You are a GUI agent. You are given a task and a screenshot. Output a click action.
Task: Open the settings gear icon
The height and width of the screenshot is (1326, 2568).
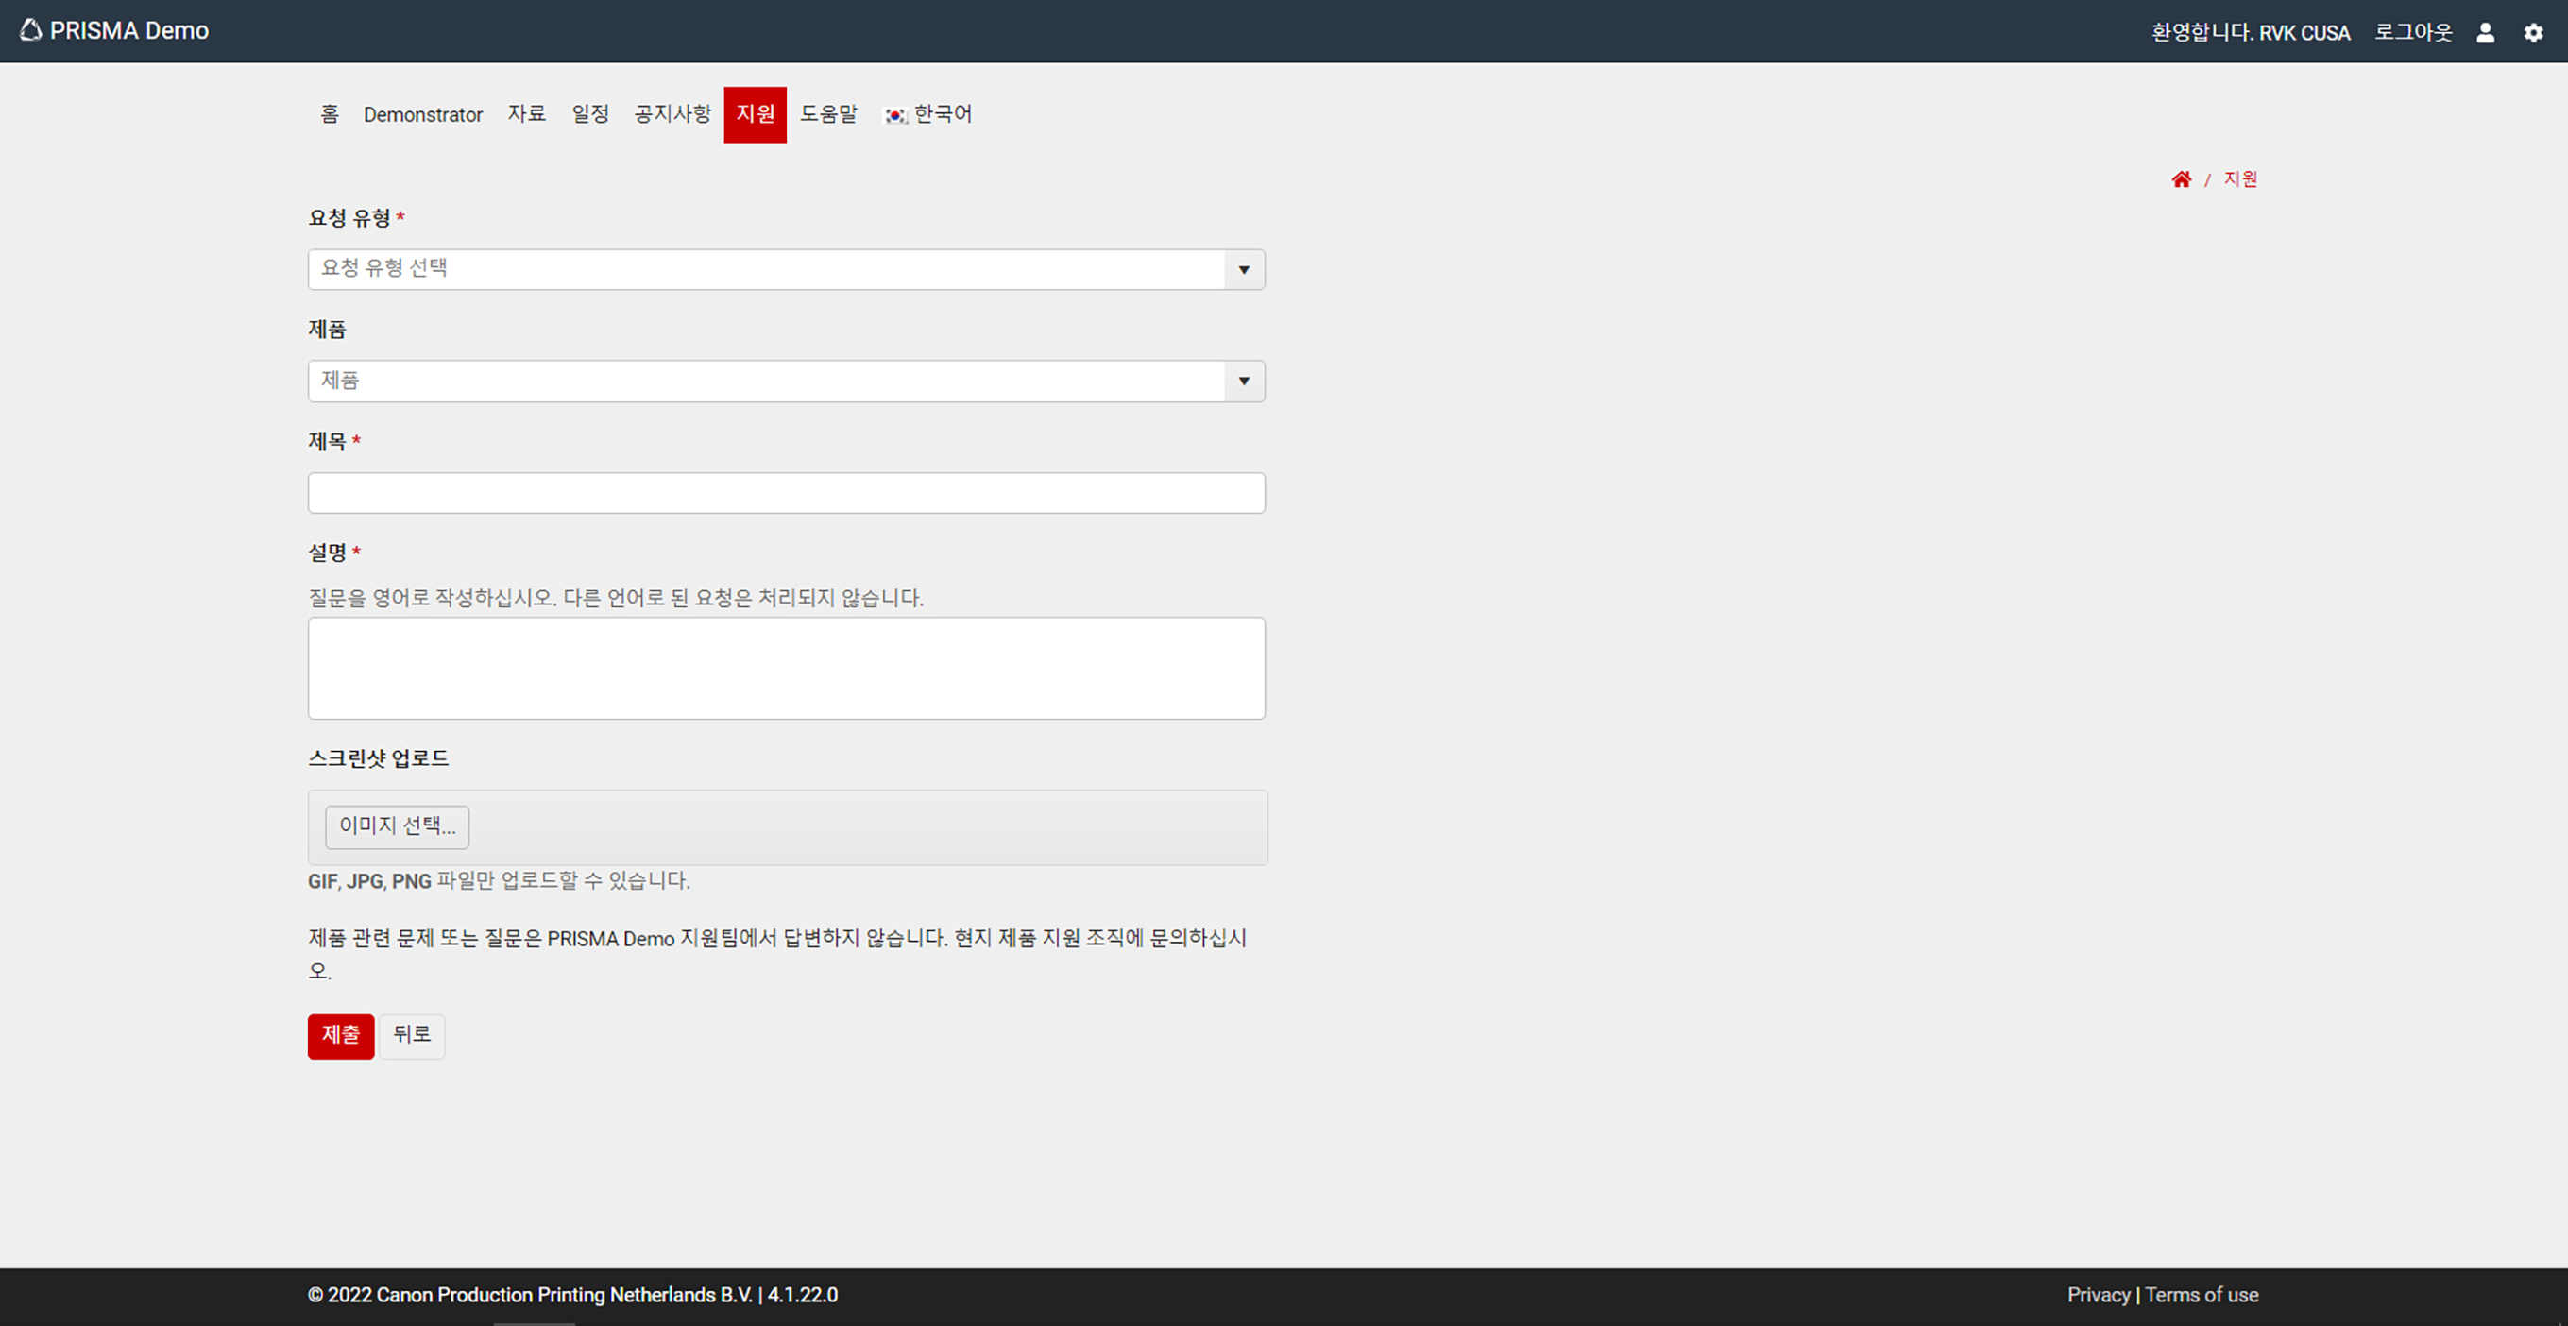[2533, 33]
